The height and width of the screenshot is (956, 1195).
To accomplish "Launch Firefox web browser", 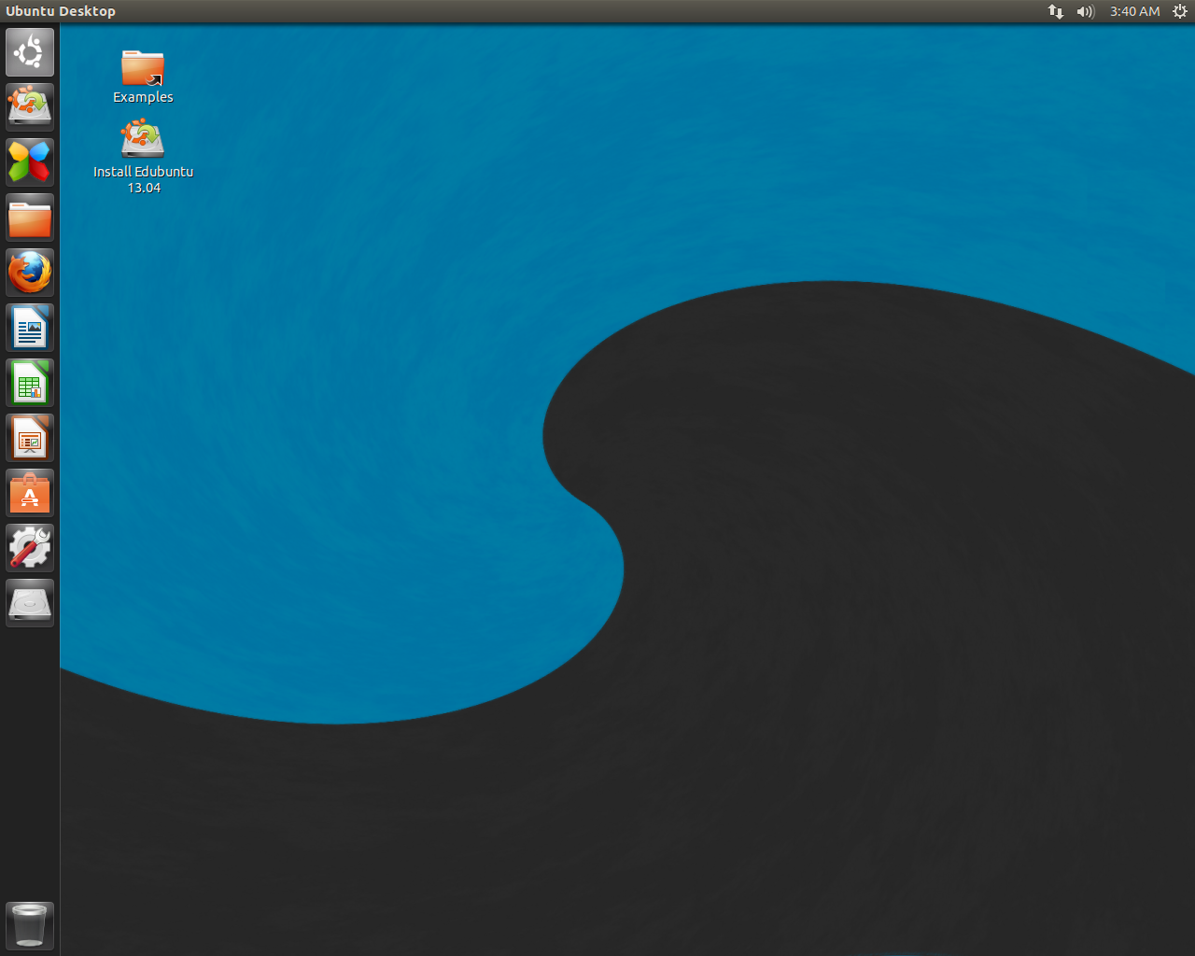I will pos(30,273).
